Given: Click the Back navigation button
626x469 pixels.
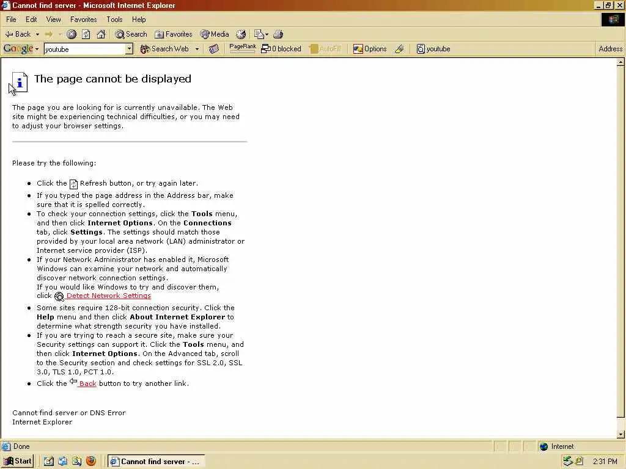Looking at the screenshot, I should (x=18, y=34).
